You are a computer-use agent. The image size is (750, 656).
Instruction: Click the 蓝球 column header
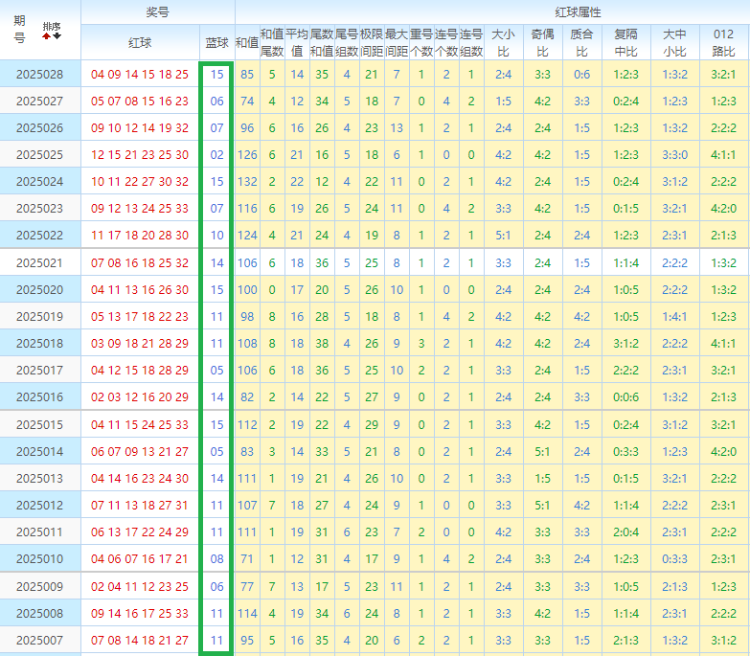click(216, 42)
